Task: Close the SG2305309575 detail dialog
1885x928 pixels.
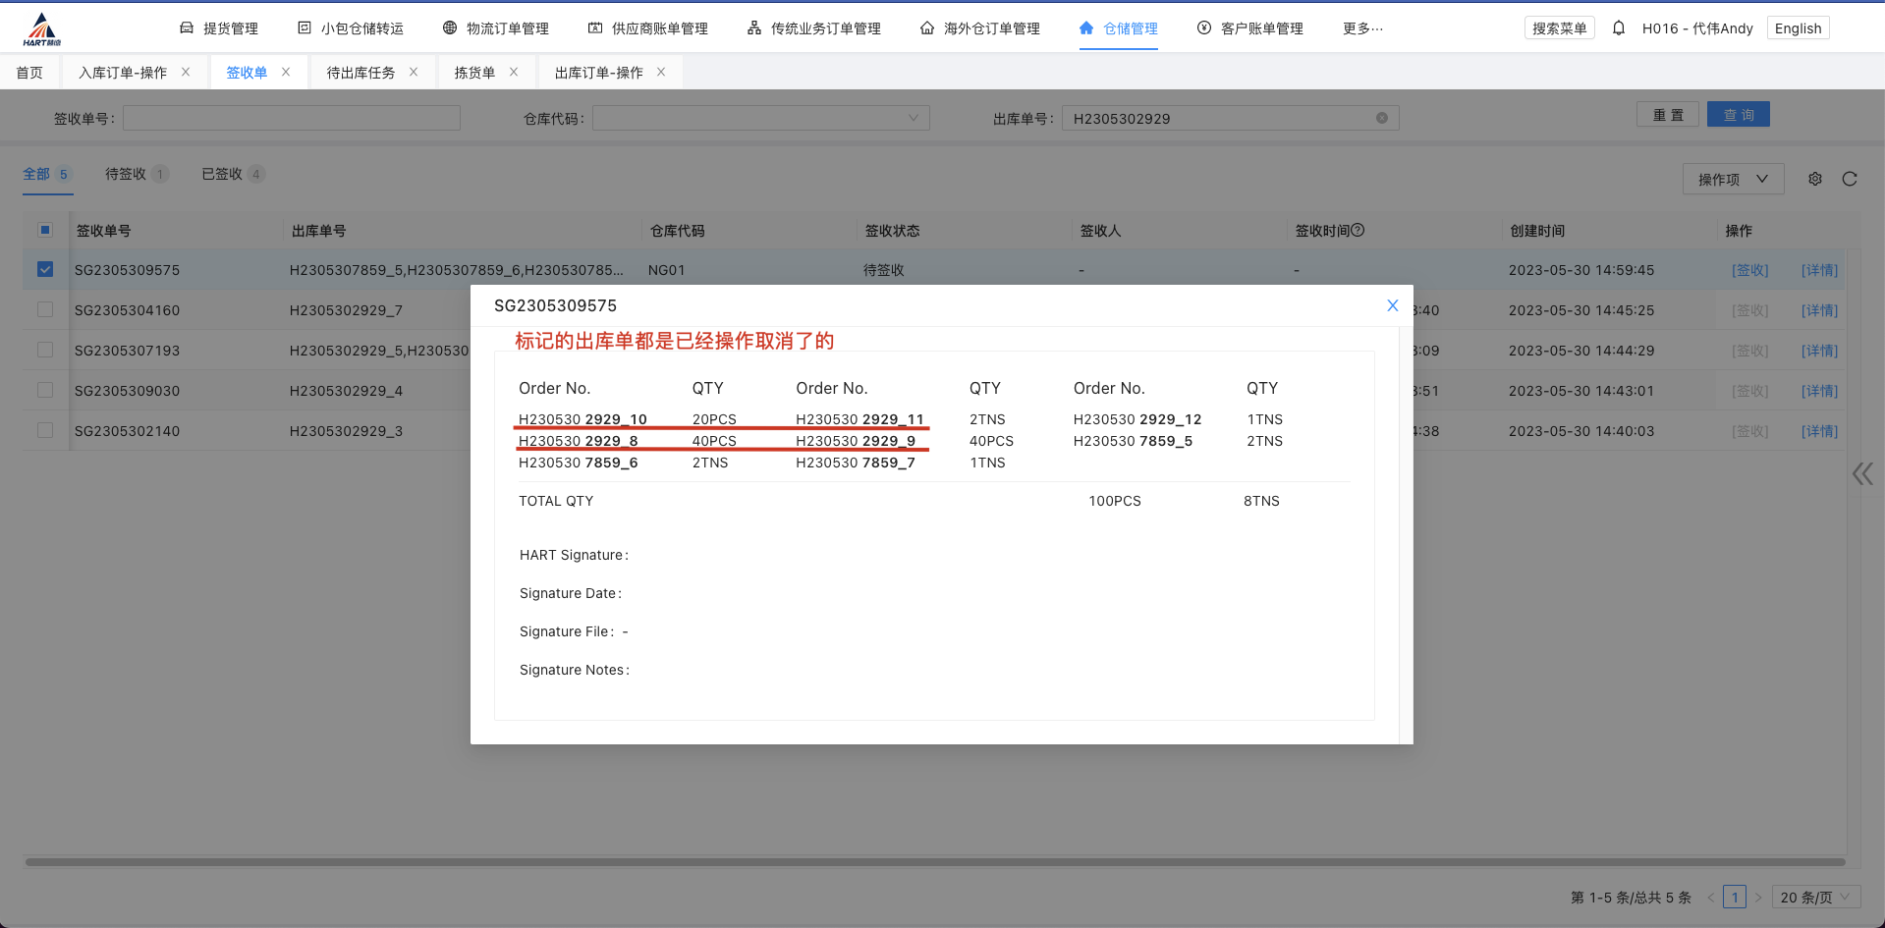Action: tap(1391, 305)
